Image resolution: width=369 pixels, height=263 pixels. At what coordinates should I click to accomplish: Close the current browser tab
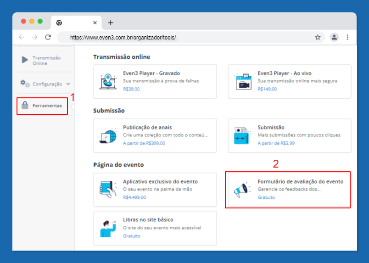coord(95,22)
